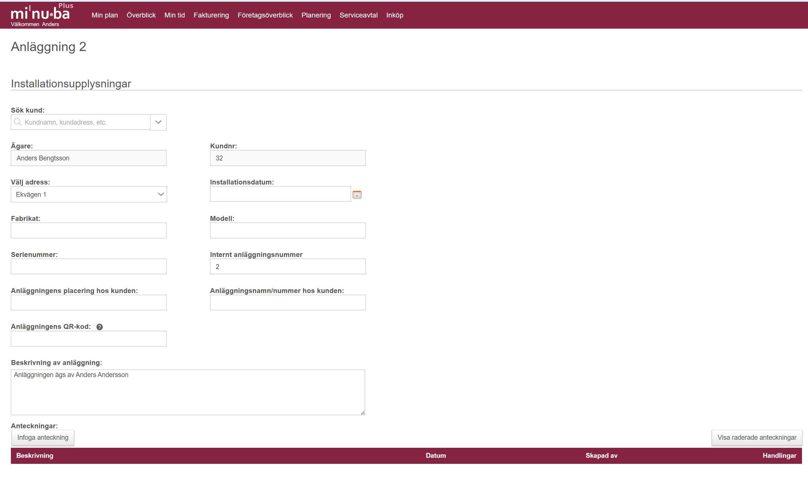Click into the Fabrikat field
808x477 pixels.
[x=89, y=230]
